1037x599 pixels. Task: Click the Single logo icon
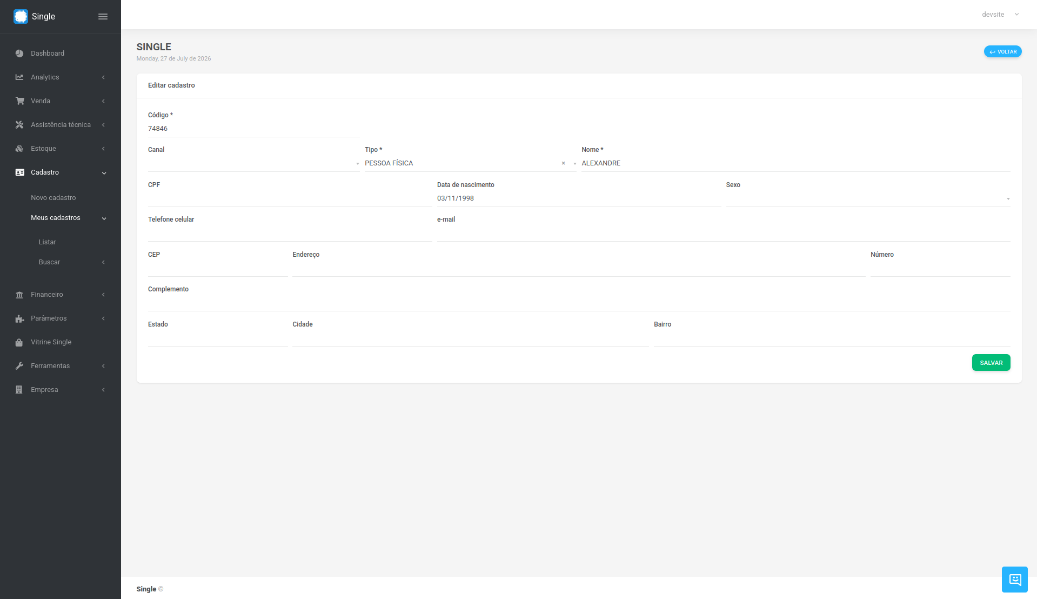(21, 17)
